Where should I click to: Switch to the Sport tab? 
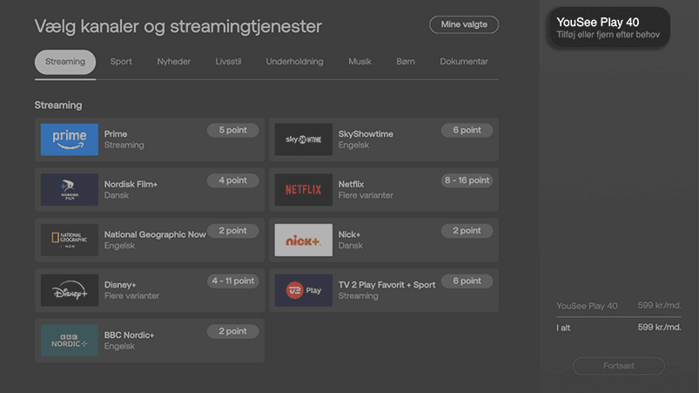[x=121, y=62]
